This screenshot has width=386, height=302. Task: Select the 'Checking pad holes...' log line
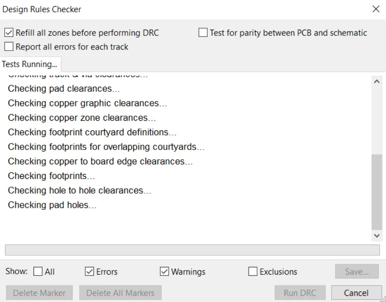(x=52, y=205)
